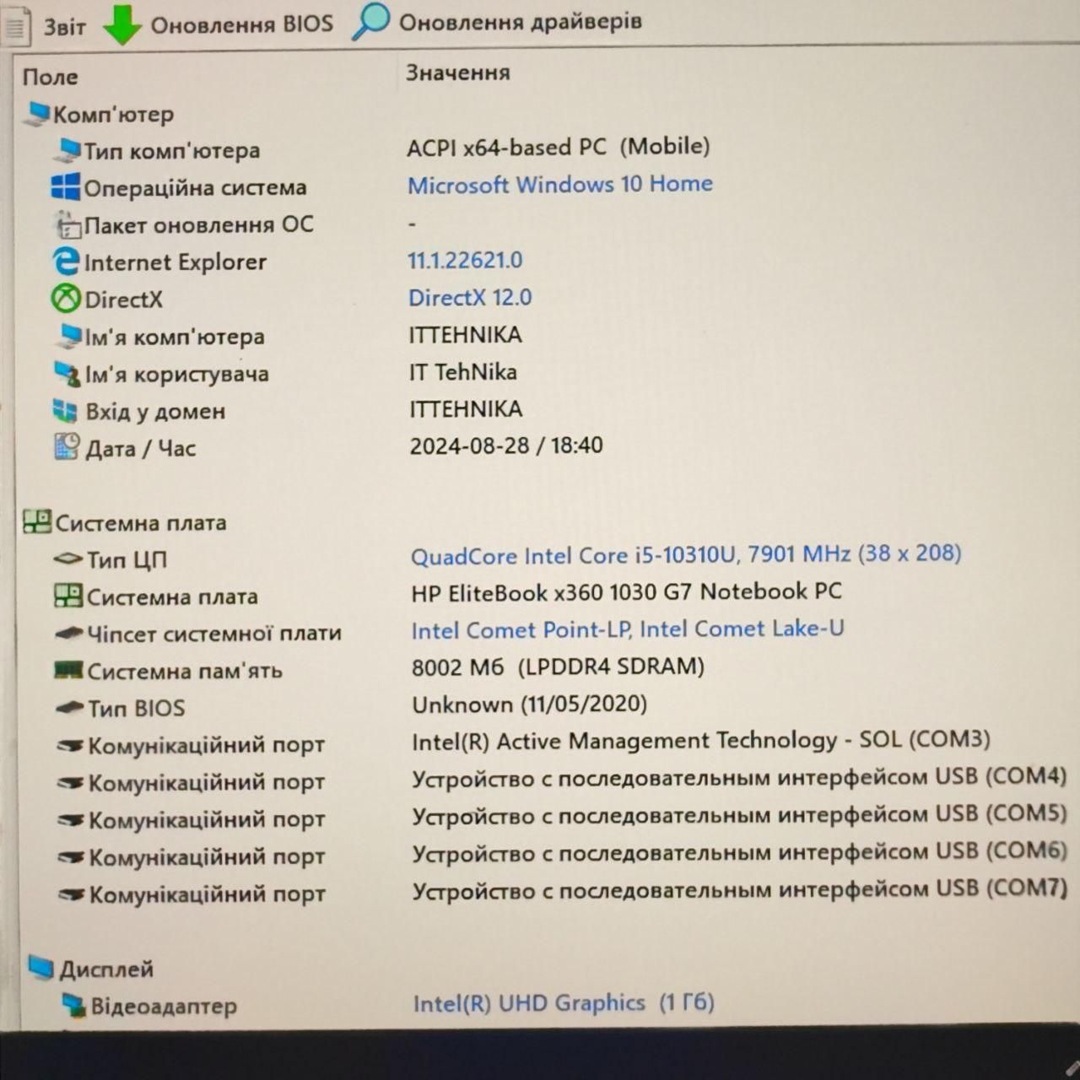Click the Windows logo icon for Операційна система

point(66,187)
